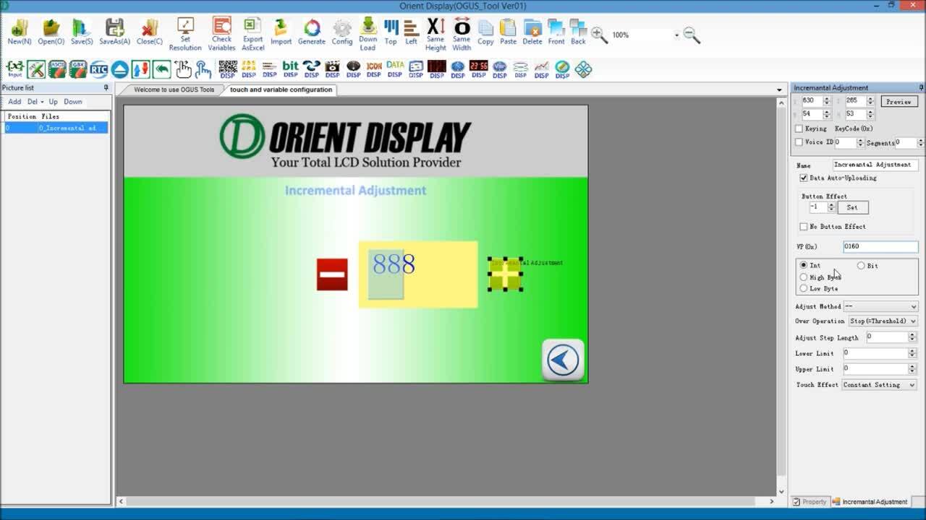This screenshot has width=926, height=520.
Task: Select the bit DISP variable icon
Action: point(291,69)
